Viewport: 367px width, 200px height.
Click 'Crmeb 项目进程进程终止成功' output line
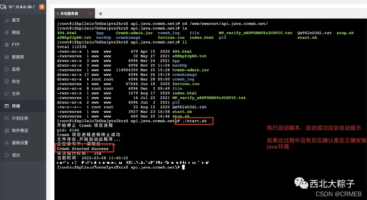88,135
